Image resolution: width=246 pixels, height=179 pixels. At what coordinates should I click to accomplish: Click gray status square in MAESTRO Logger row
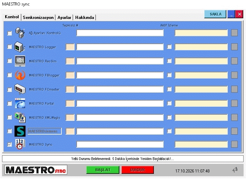tap(234, 47)
